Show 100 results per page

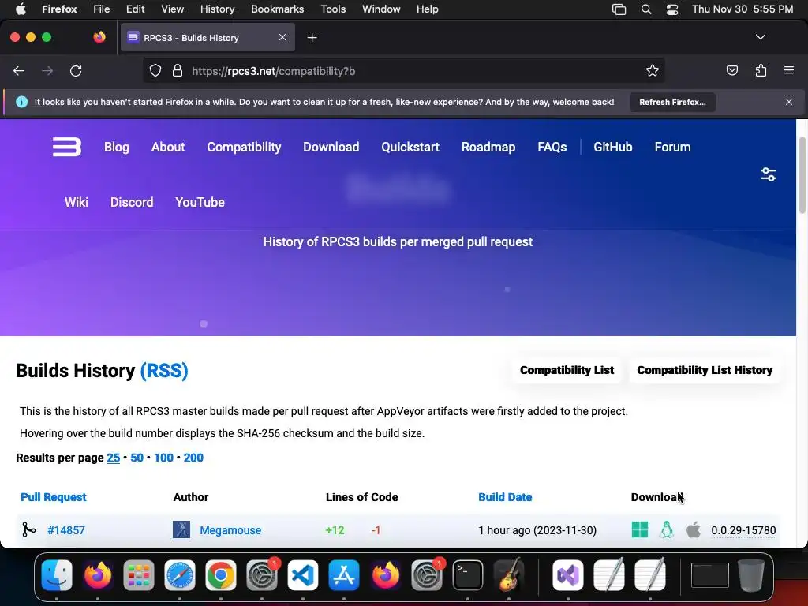(163, 458)
